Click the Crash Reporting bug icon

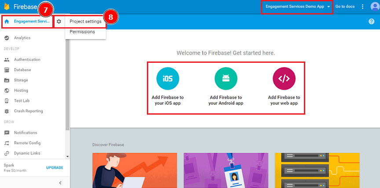(7, 111)
